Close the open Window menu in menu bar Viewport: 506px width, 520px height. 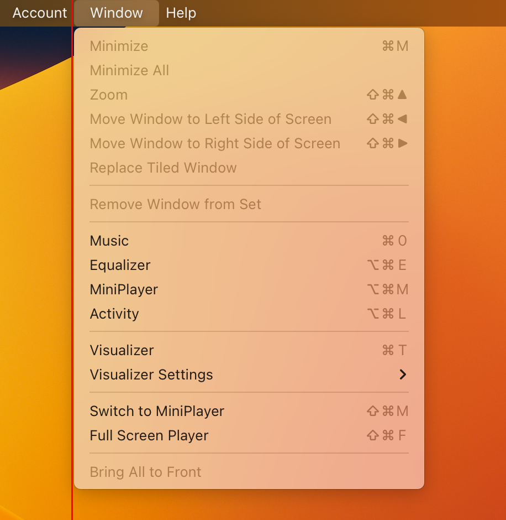pyautogui.click(x=117, y=13)
